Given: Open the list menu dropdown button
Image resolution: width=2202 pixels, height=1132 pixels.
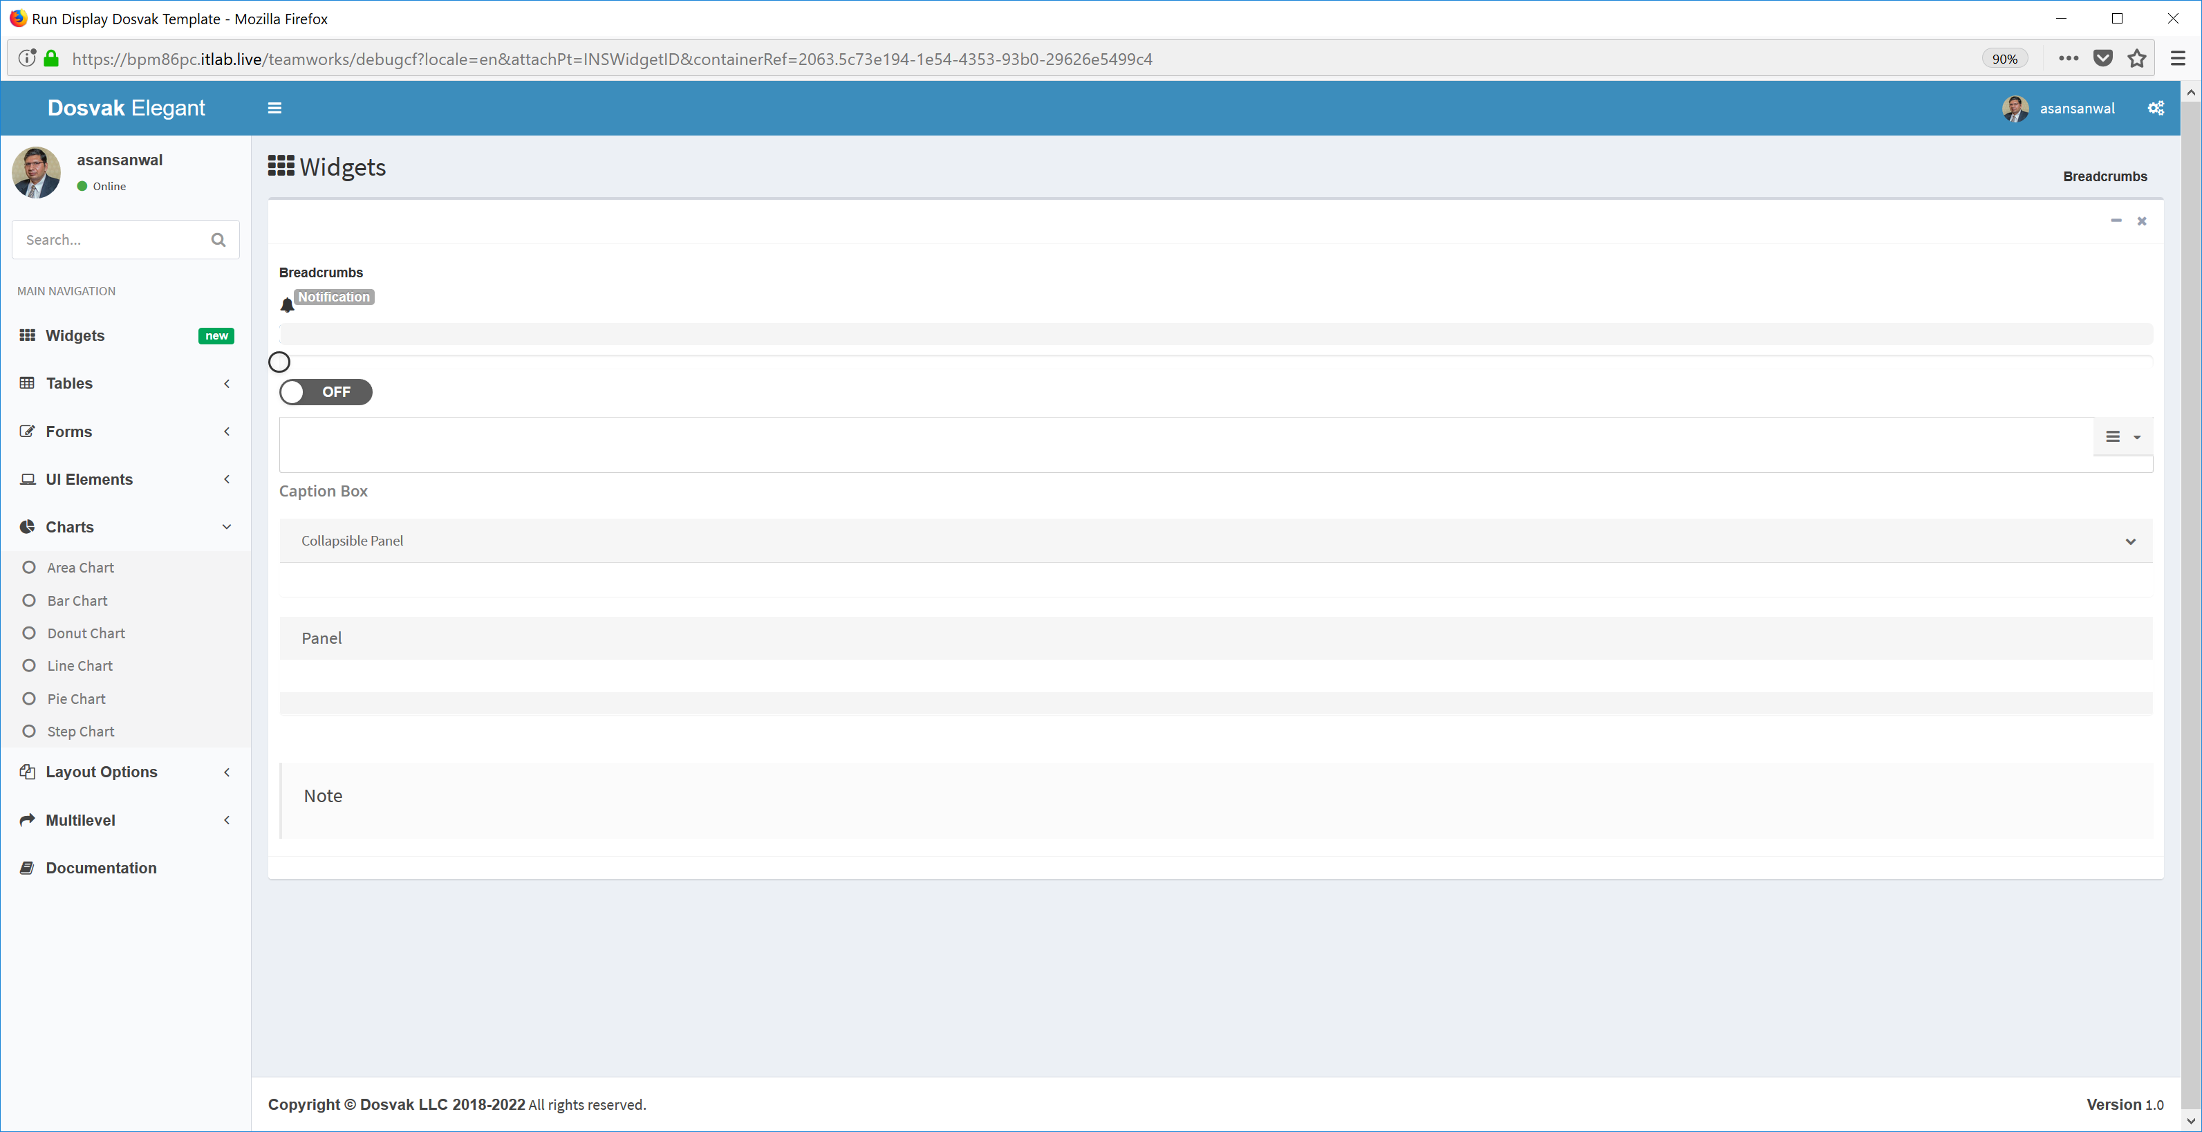Looking at the screenshot, I should 2122,437.
